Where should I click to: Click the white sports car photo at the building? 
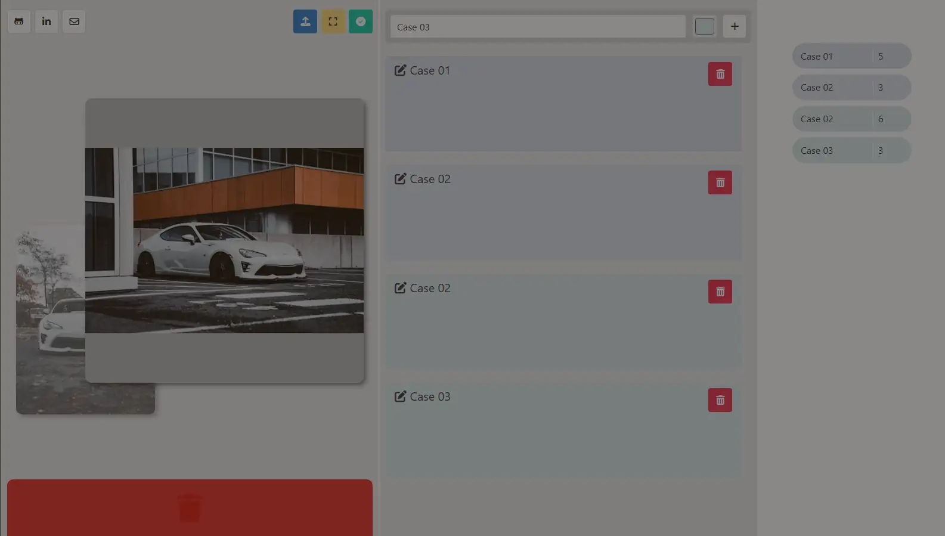(x=224, y=240)
